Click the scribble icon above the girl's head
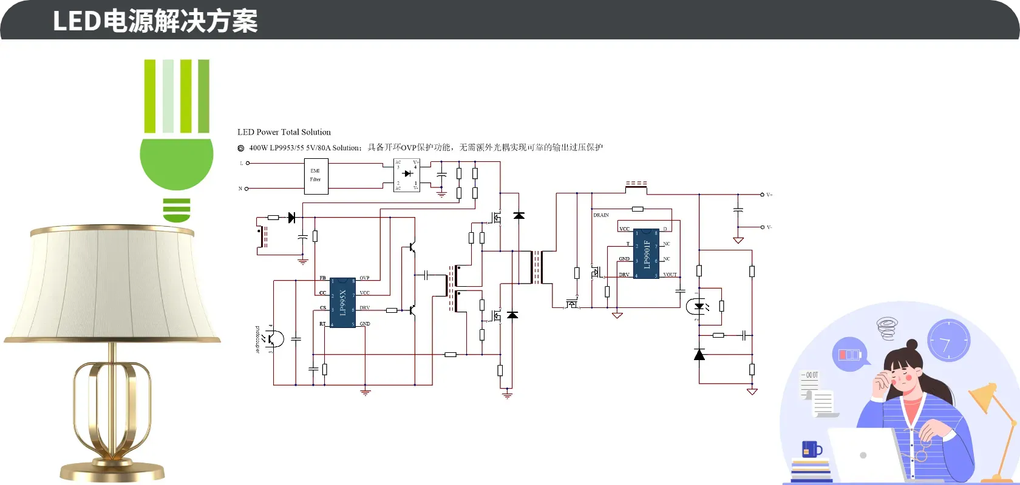The height and width of the screenshot is (485, 1020). [x=887, y=329]
